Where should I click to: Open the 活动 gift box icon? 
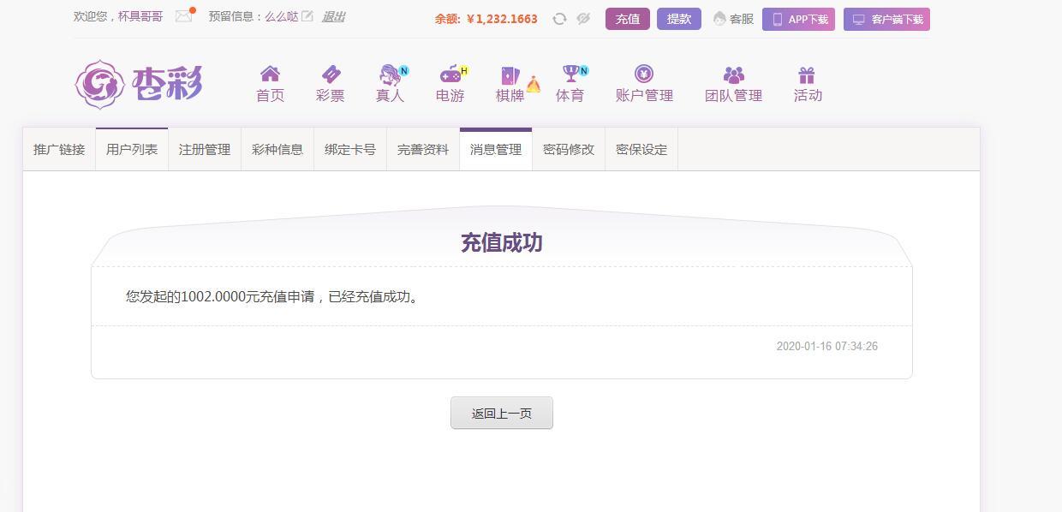[x=807, y=74]
